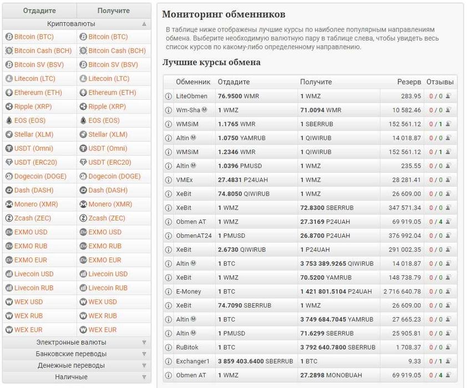
Task: Click the Резерв column header
Action: [409, 82]
